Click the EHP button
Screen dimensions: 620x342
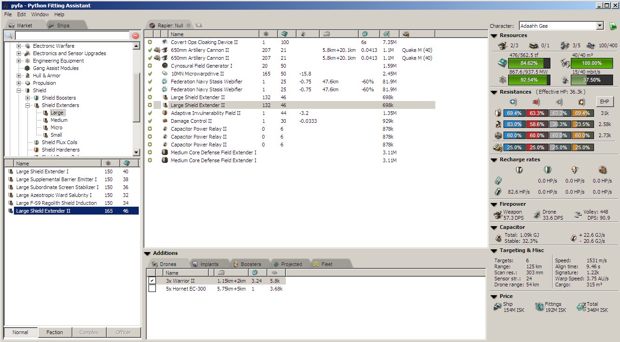click(x=604, y=102)
